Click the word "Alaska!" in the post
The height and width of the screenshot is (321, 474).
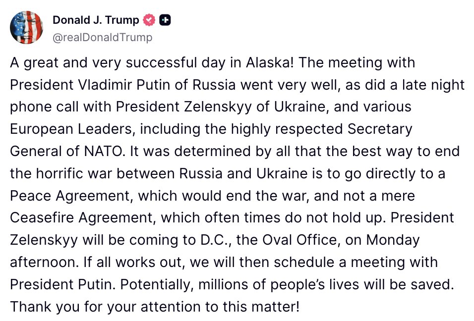[x=269, y=62]
